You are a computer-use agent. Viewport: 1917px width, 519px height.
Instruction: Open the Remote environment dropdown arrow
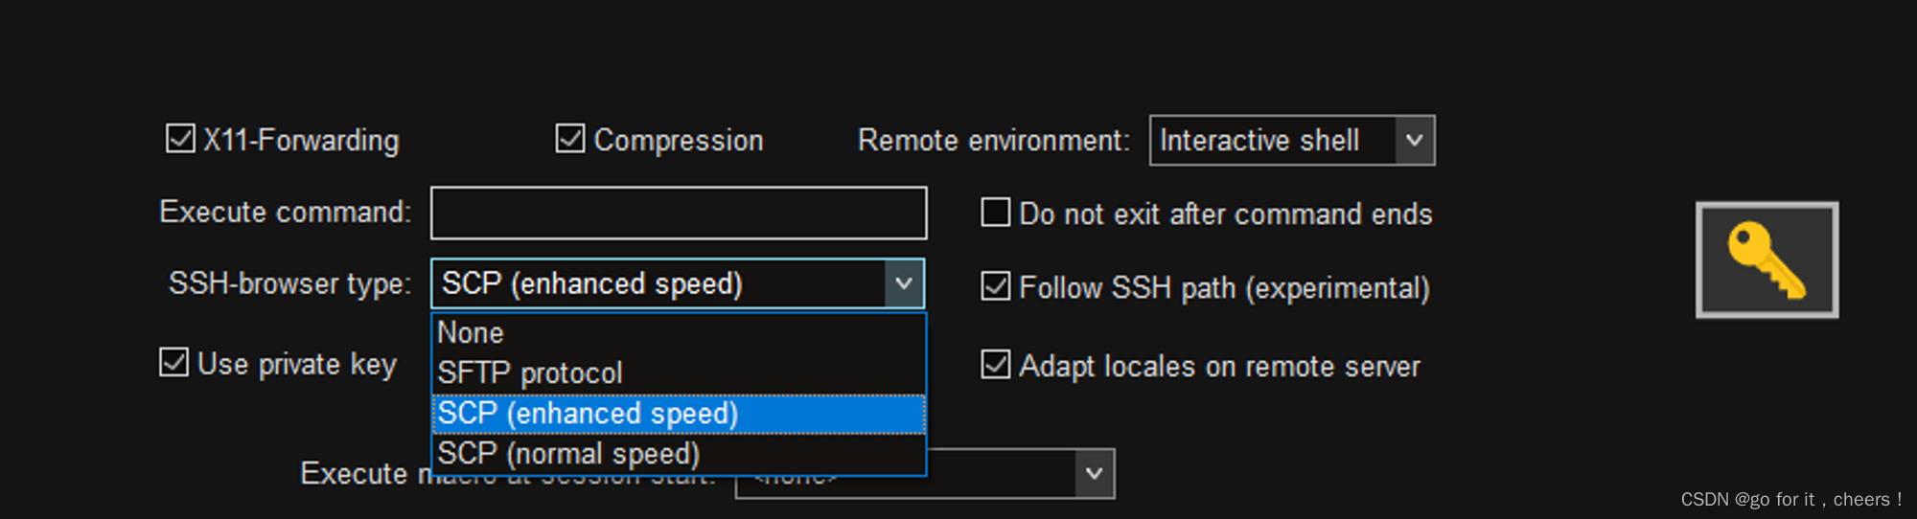[x=1414, y=141]
